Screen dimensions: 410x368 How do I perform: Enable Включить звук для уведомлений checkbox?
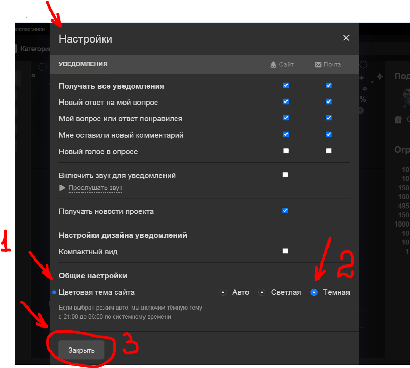coord(285,175)
